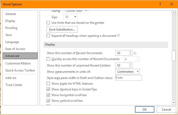The image size is (178, 115).
Task: Click the vertical scrollbar thumb
Action: (x=174, y=56)
